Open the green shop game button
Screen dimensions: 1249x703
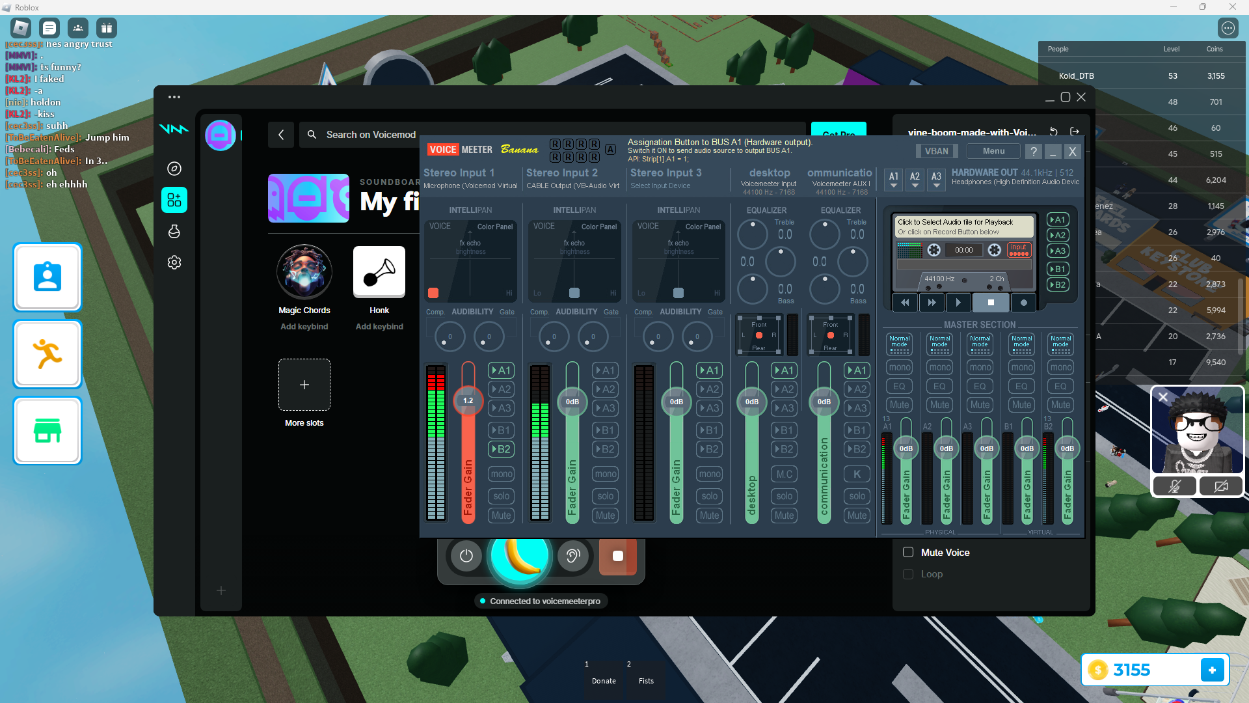[x=47, y=431]
